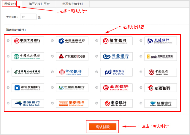190x135 pixels.
Task: Click the 中国农业银行 logo tile
Action: click(28, 56)
